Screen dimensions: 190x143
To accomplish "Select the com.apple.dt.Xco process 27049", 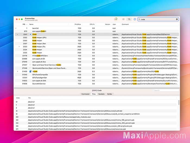I will (97, 62).
